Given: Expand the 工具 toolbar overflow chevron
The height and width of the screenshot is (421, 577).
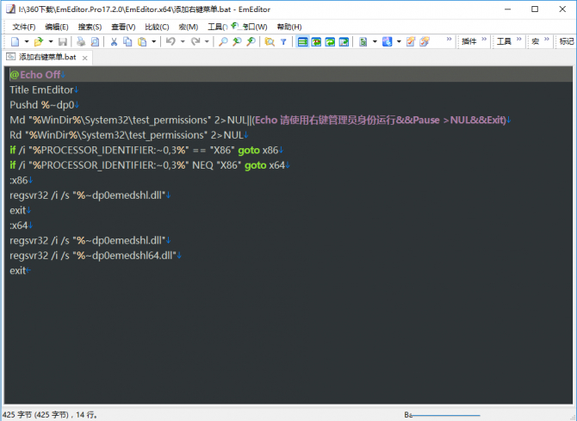Looking at the screenshot, I should [x=518, y=39].
